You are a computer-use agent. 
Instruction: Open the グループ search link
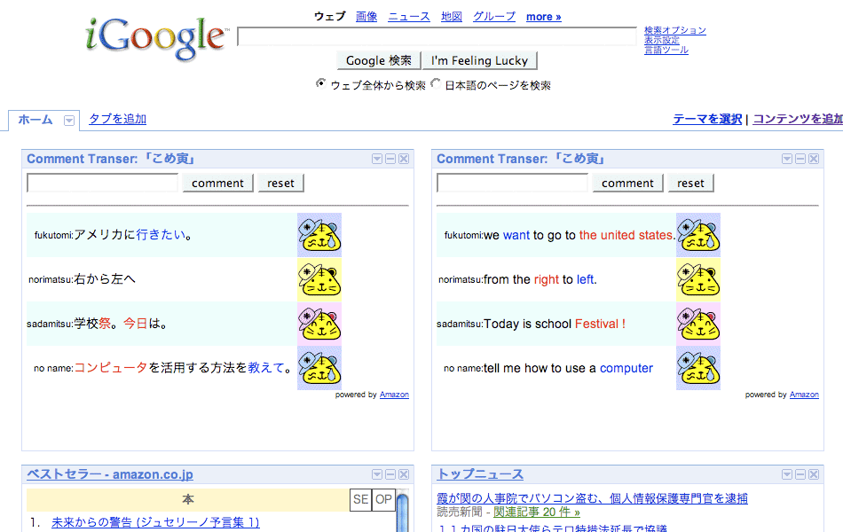pos(494,17)
